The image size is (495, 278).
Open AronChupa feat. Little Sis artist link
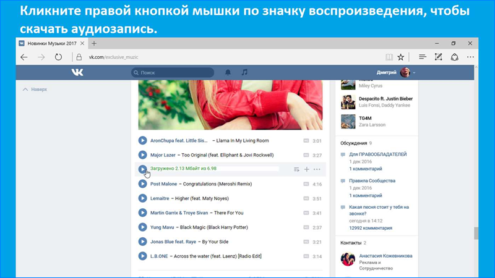click(179, 141)
